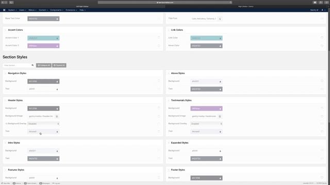Open the site name link in top bar
The width and height of the screenshot is (330, 185).
314,10
